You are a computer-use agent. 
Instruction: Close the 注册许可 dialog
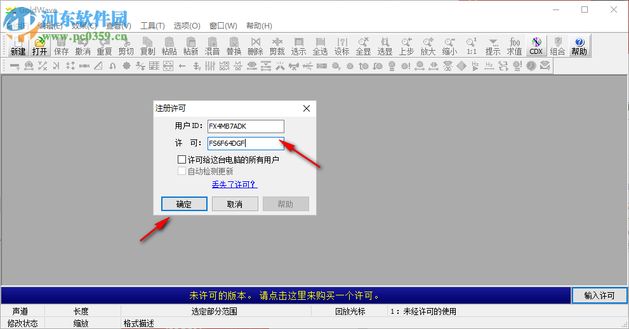(x=307, y=108)
